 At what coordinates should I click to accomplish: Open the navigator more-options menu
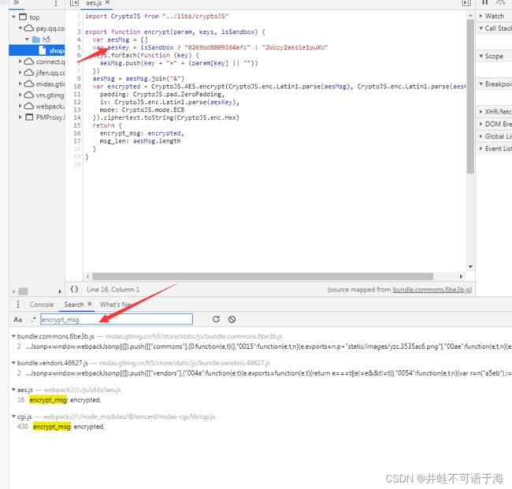(x=56, y=3)
